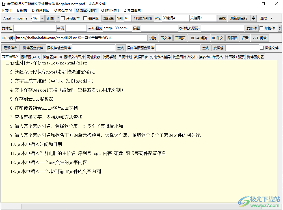283x210 pixels.
Task: Click the asterisk * button
Action: [x=58, y=18]
